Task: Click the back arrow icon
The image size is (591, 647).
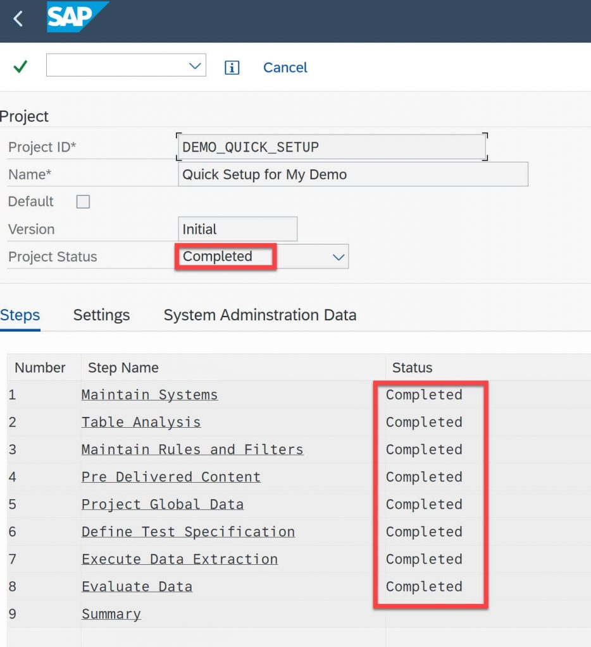Action: tap(18, 19)
